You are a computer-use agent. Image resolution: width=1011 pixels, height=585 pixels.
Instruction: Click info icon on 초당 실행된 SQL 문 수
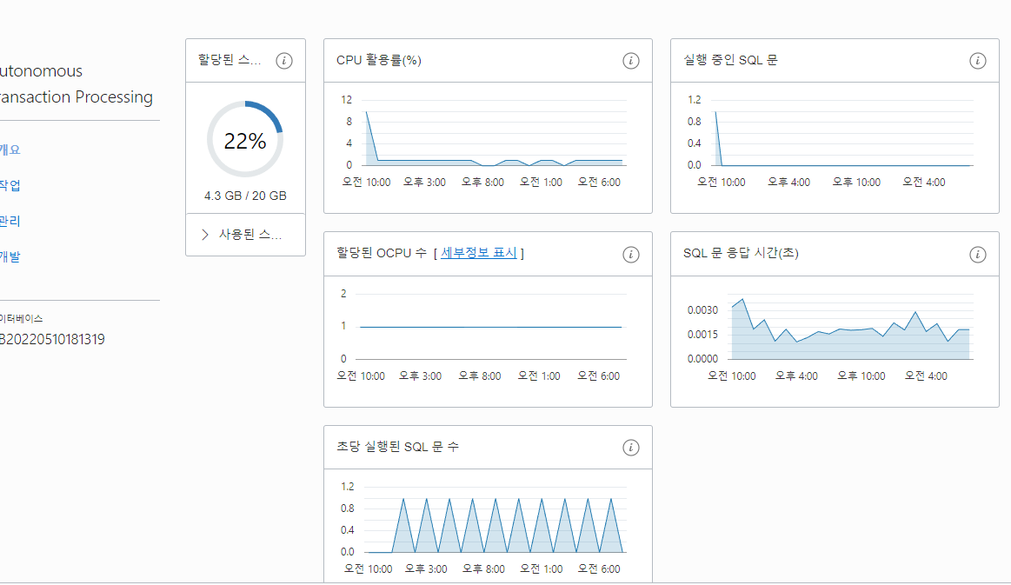click(x=630, y=447)
